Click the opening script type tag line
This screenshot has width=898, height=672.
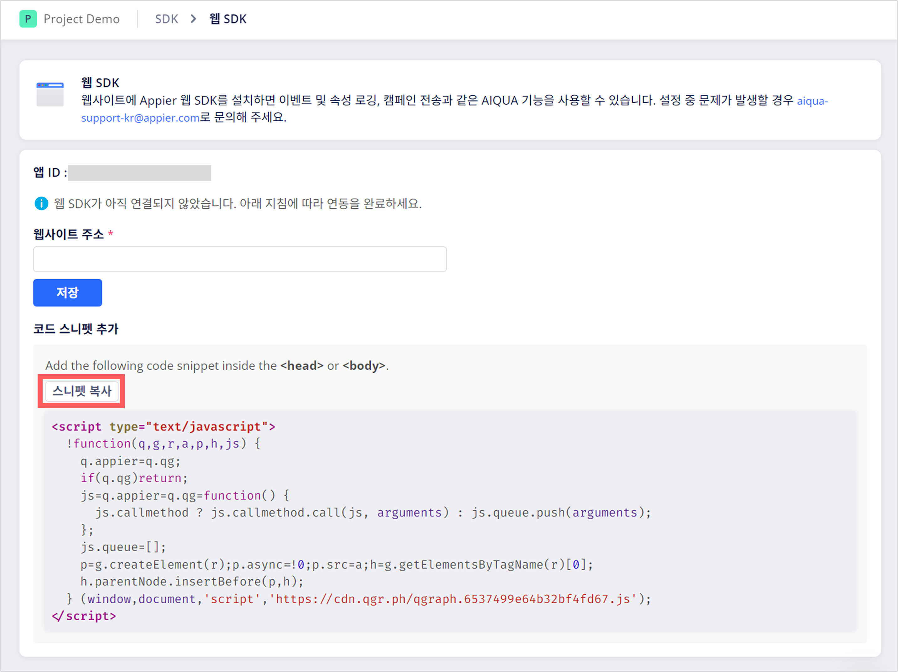(164, 427)
